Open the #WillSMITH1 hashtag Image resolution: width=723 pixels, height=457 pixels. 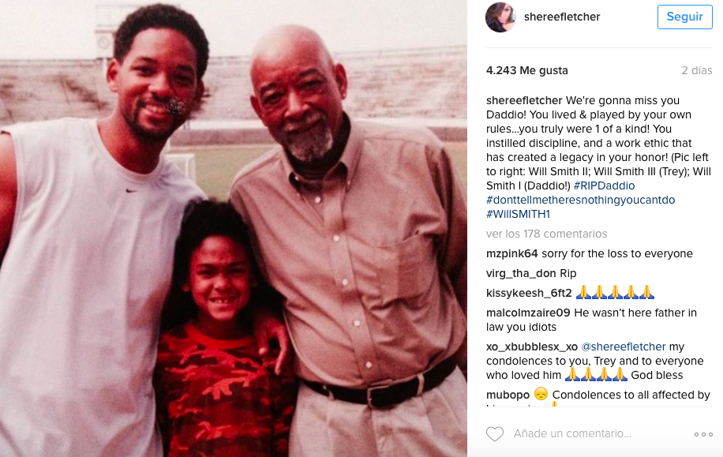[x=518, y=215]
